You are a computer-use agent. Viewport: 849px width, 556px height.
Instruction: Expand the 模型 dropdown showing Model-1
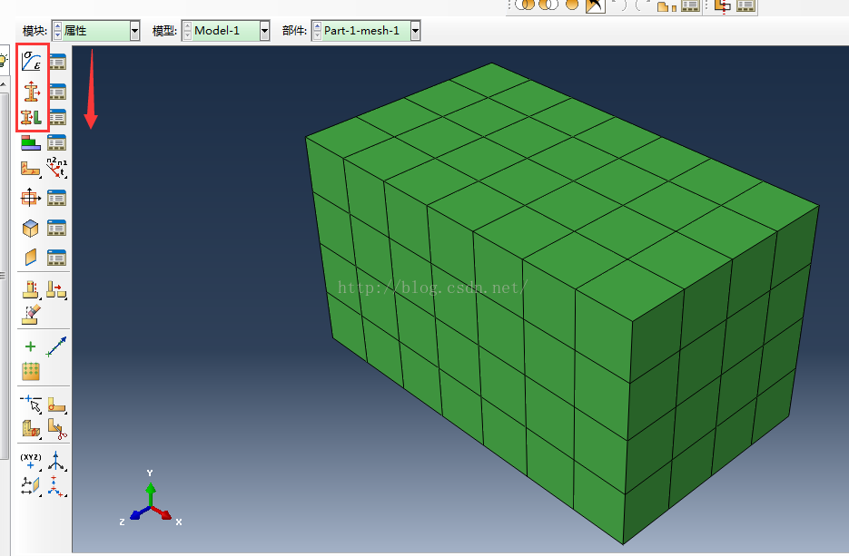click(264, 32)
